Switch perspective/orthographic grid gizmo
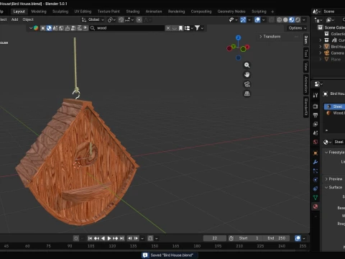The image size is (345, 259). 247,94
